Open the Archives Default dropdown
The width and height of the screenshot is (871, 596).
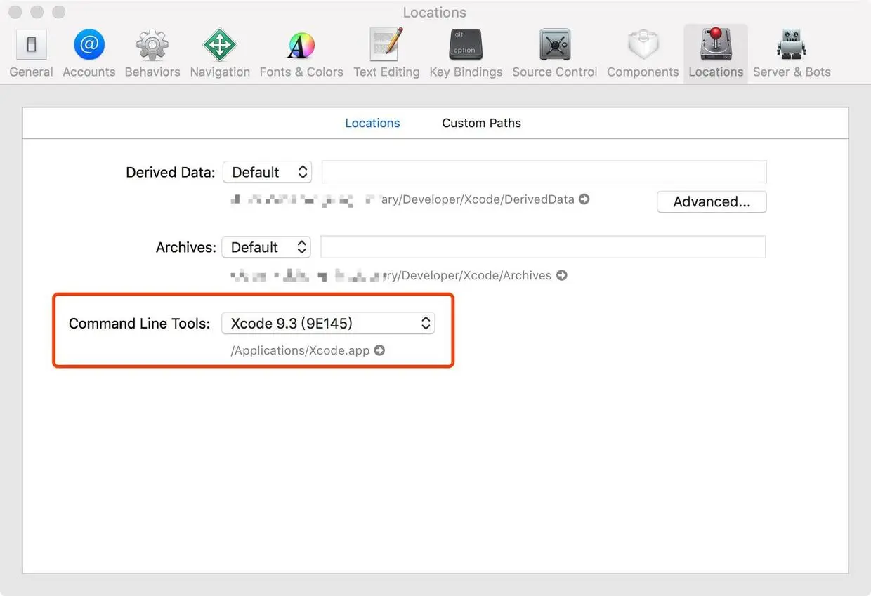(x=266, y=247)
